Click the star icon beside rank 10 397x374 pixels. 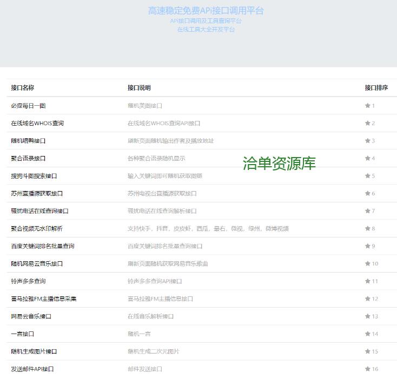pyautogui.click(x=368, y=263)
